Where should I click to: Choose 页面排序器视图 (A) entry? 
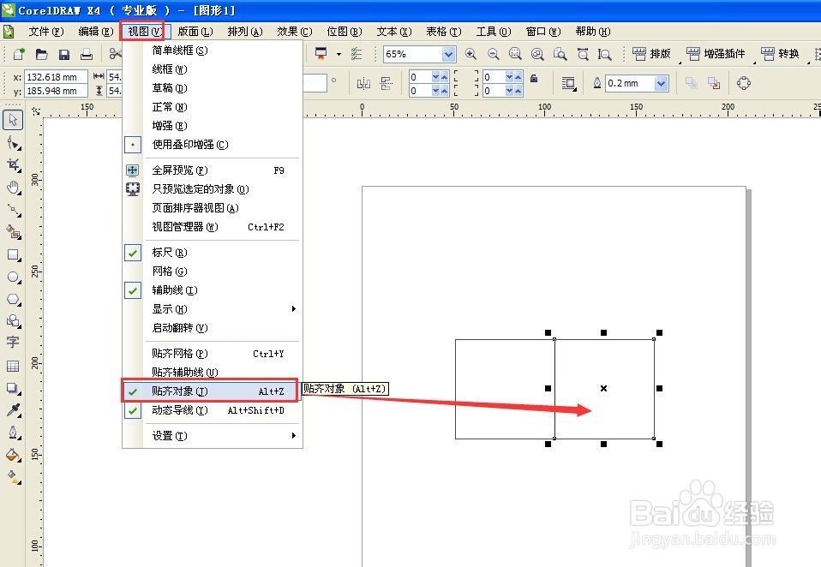pos(212,208)
